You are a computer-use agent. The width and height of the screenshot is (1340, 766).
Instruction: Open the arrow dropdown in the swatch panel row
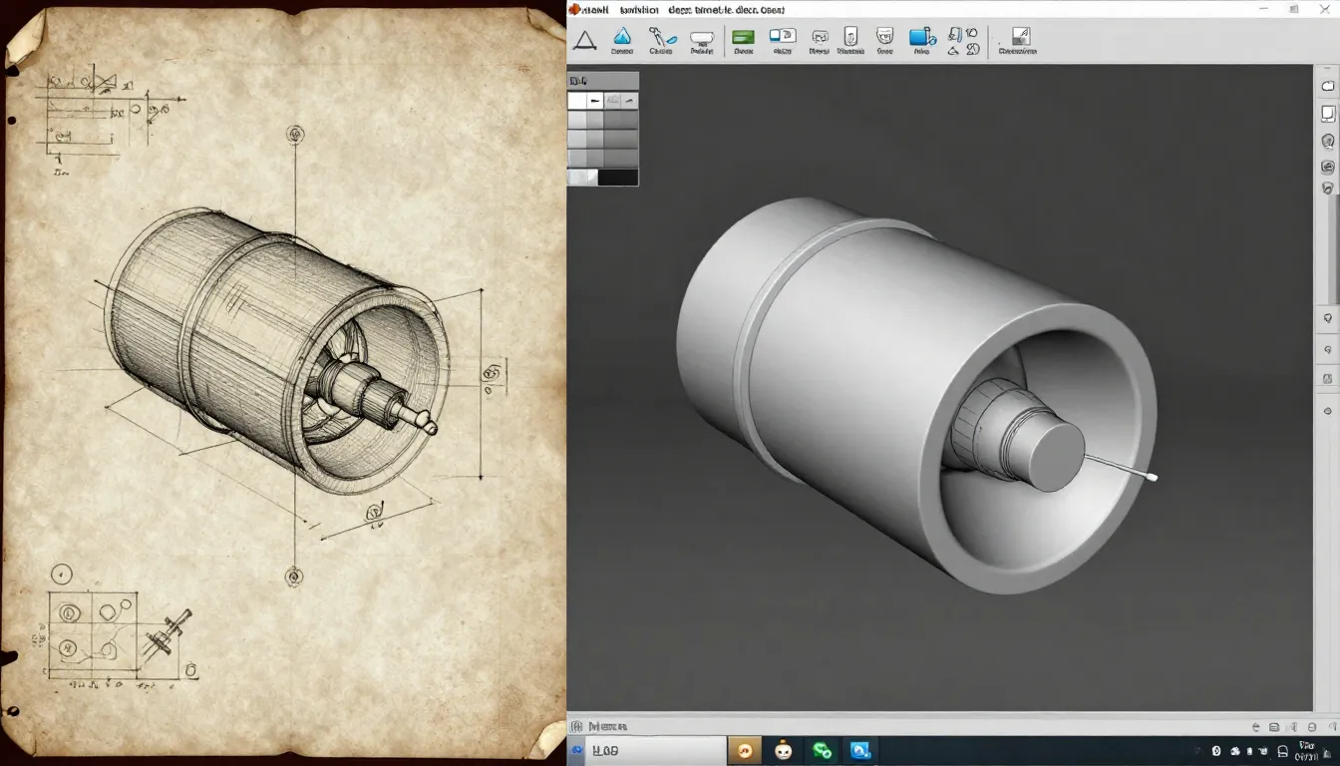point(629,100)
